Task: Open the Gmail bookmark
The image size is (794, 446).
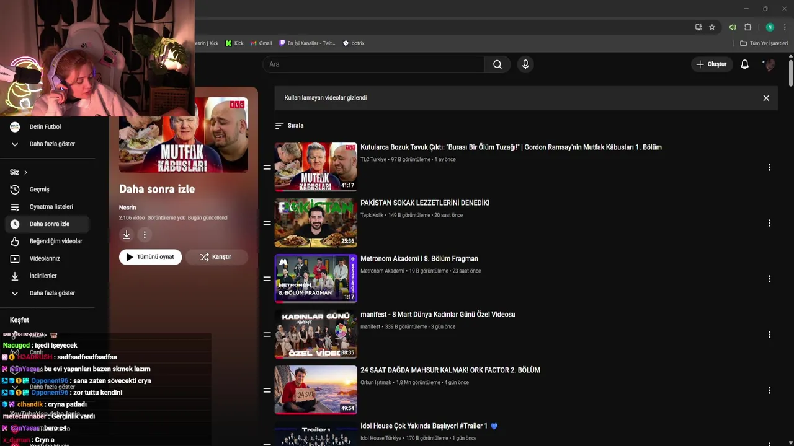Action: click(x=261, y=43)
